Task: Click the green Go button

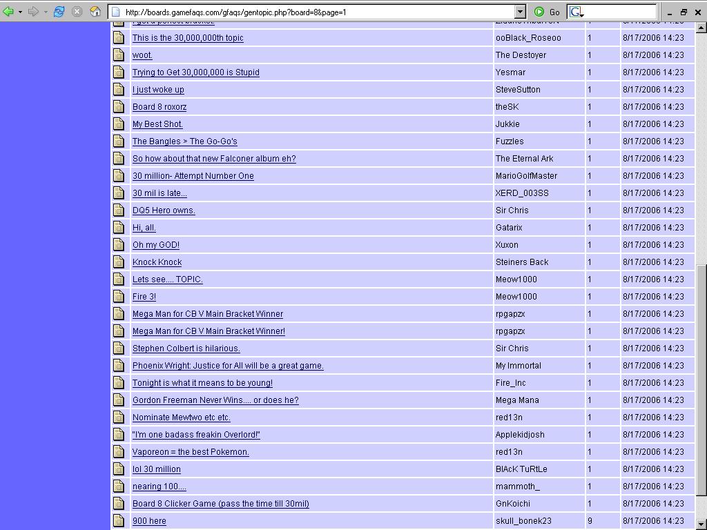Action: pyautogui.click(x=547, y=12)
